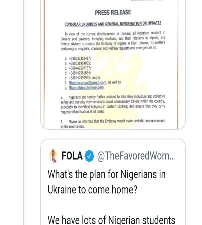The image size is (202, 225).
Task: Click the "We have lots of Nigerian students" line
Action: pyautogui.click(x=111, y=220)
